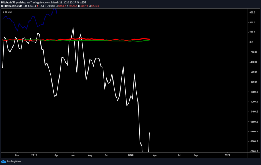The image size is (261, 165).
Task: Click the -400.0 price axis label
Action: 253,62
